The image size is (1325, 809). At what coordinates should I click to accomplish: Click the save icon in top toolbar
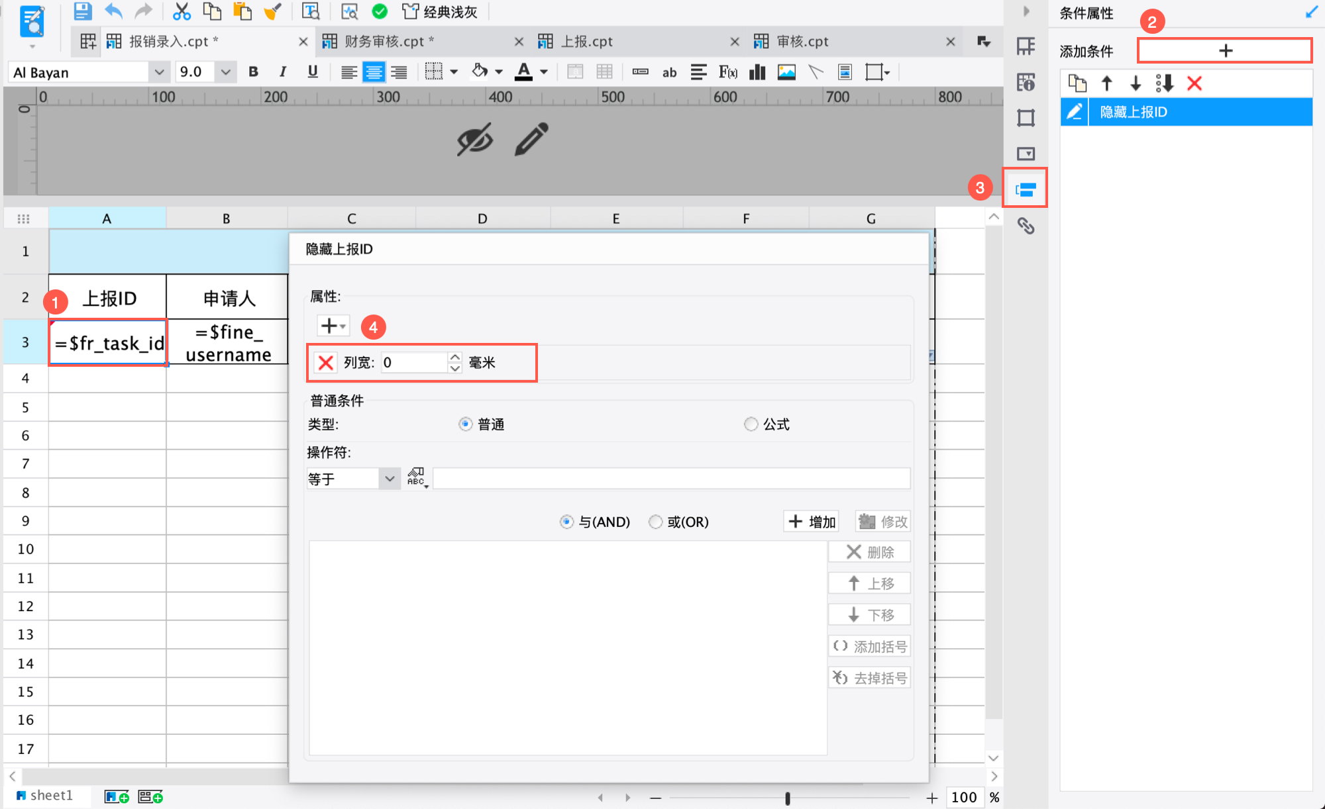[82, 11]
